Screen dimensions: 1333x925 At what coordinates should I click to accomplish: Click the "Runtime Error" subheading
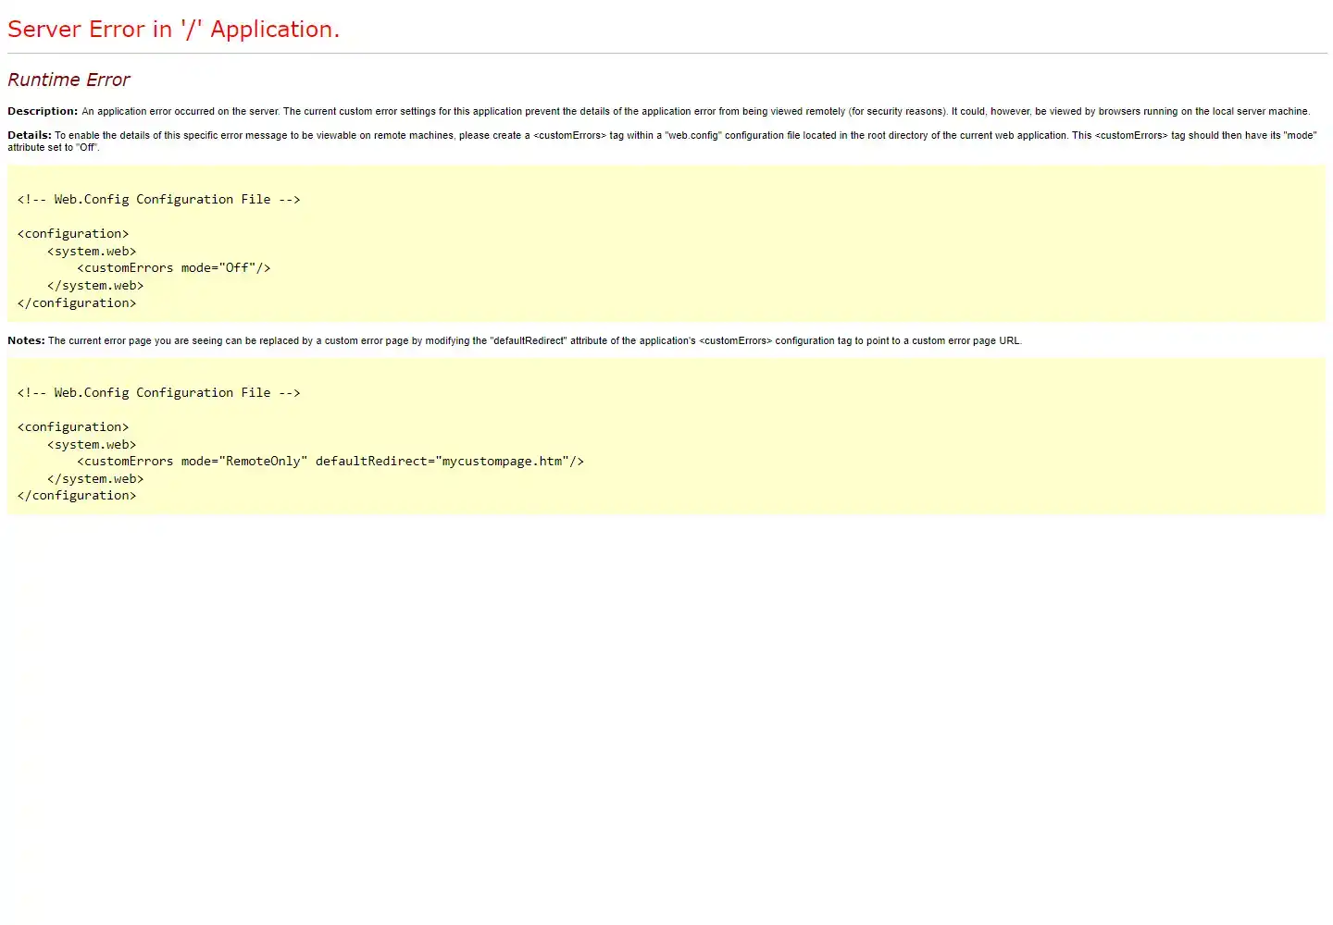(x=69, y=80)
